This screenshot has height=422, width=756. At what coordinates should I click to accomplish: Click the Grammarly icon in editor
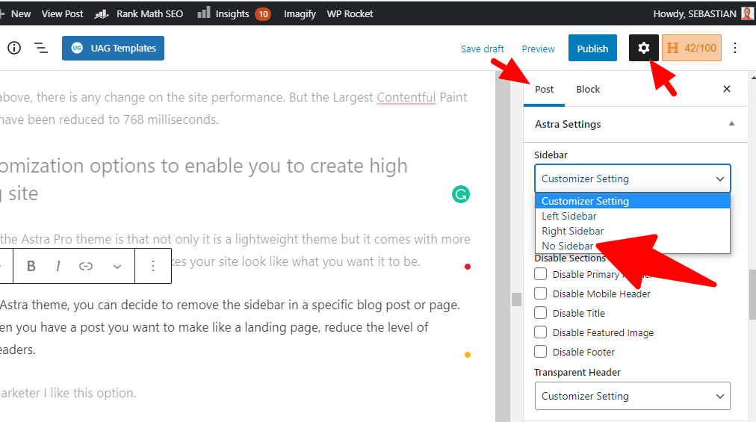click(461, 194)
